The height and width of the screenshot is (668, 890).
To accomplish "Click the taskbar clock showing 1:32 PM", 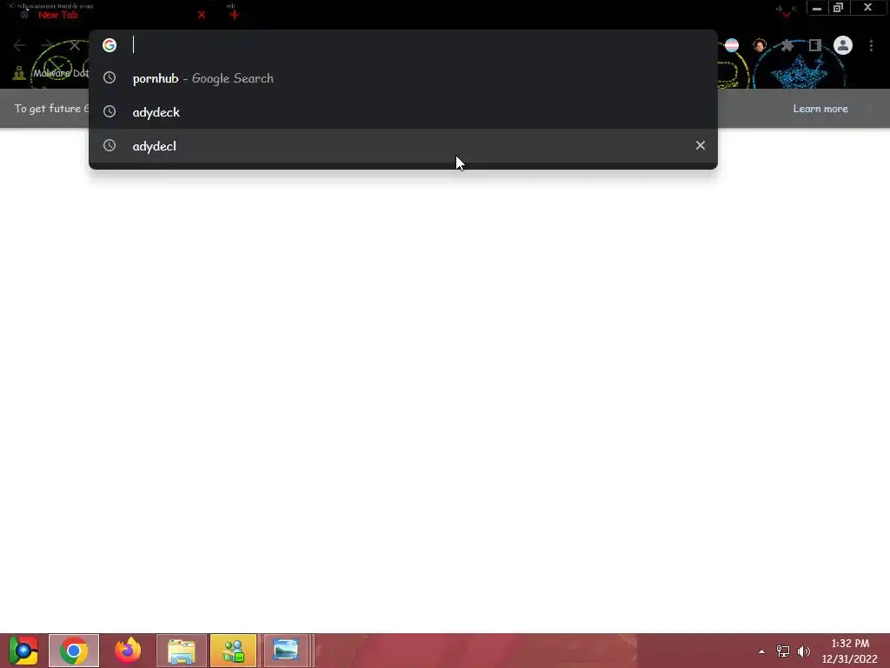I will [850, 651].
